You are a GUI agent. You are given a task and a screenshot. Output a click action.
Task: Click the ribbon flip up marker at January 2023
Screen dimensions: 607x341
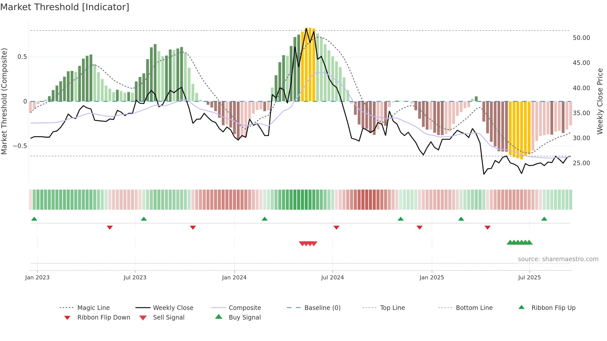click(x=34, y=219)
